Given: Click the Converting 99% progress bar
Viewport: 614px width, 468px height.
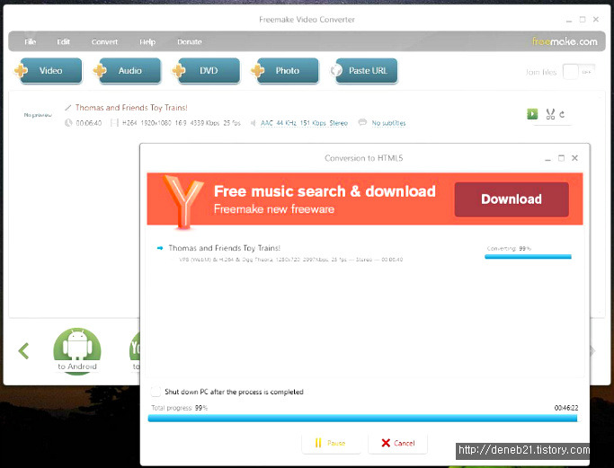Looking at the screenshot, I should [528, 257].
